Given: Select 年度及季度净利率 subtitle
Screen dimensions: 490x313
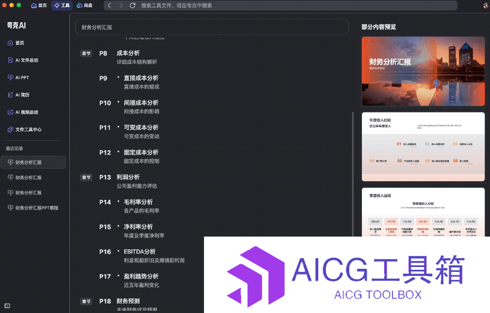Looking at the screenshot, I should click(x=144, y=235).
